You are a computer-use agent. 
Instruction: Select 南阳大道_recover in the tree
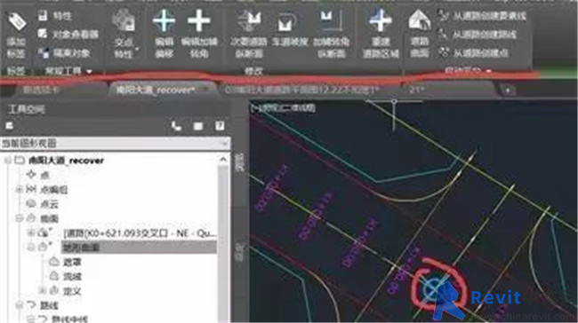pos(67,161)
